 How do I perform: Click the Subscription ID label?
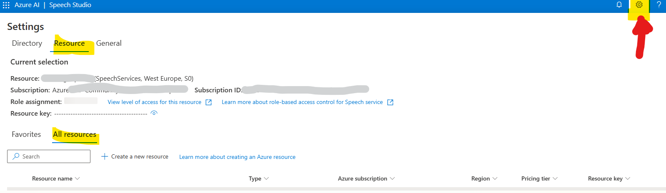click(x=218, y=90)
